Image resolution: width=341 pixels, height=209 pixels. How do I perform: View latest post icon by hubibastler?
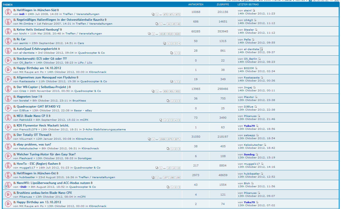point(262,174)
